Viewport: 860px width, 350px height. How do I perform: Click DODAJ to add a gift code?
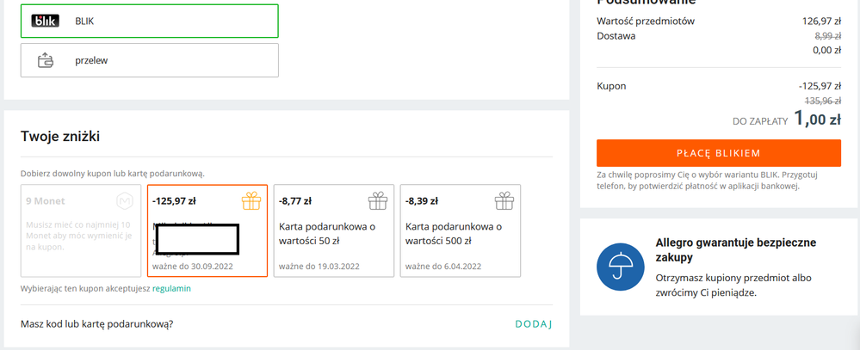pyautogui.click(x=533, y=324)
